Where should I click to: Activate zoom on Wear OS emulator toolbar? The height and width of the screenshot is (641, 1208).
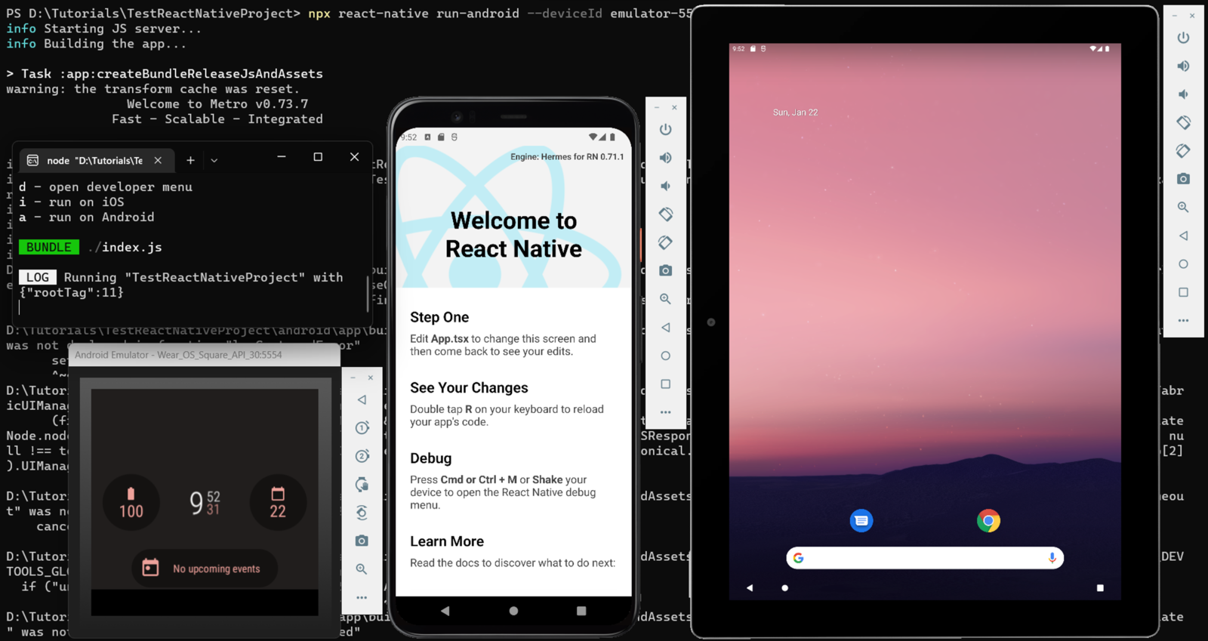[x=362, y=569]
